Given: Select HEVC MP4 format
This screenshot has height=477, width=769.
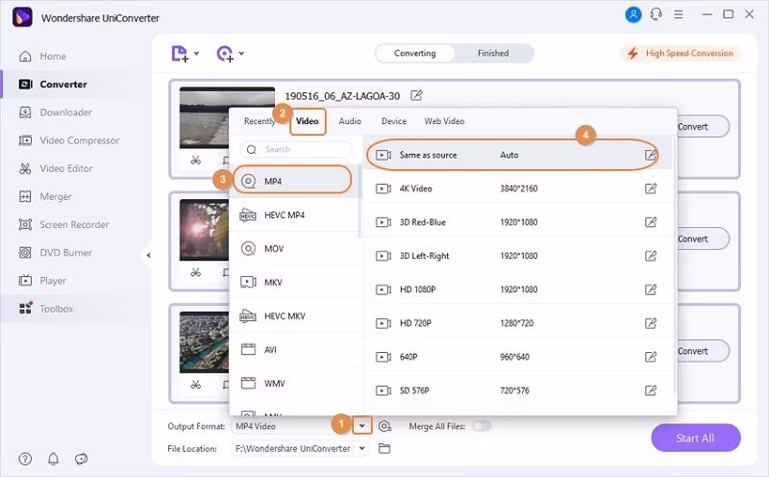Looking at the screenshot, I should tap(296, 215).
